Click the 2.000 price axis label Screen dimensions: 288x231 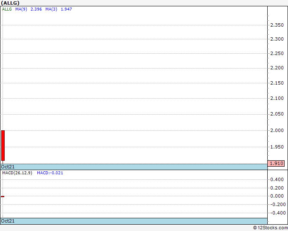(277, 130)
